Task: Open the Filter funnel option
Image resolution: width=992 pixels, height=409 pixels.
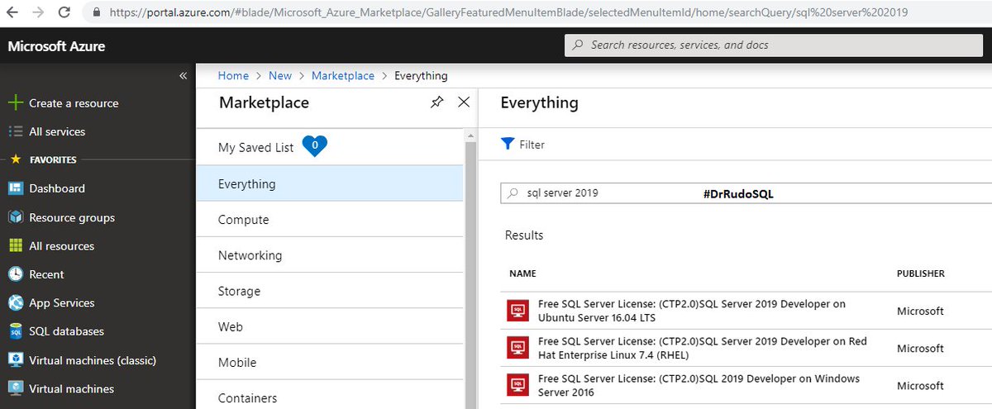Action: (x=523, y=145)
